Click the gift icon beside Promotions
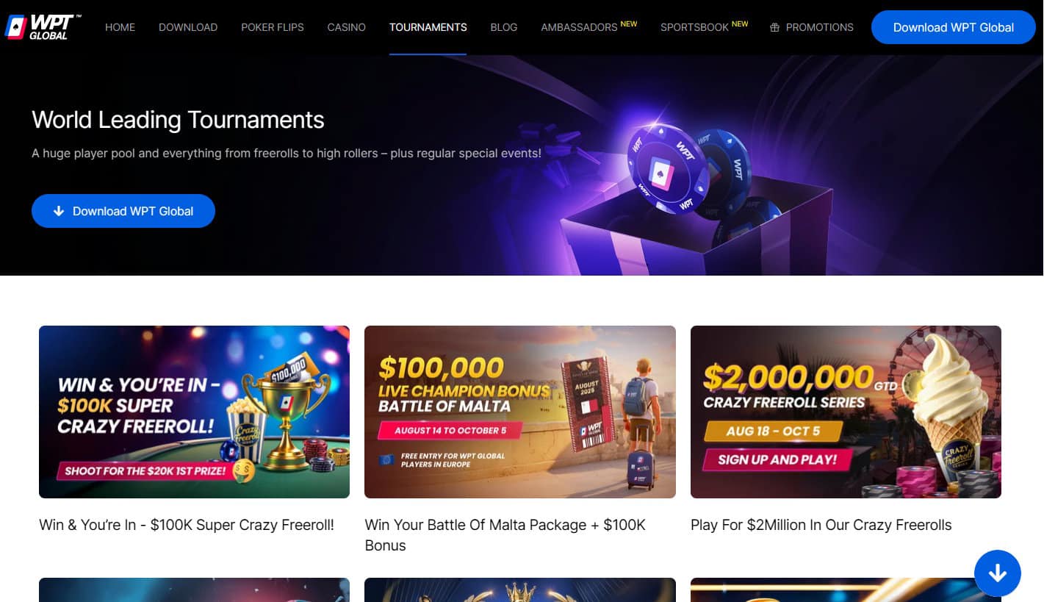The height and width of the screenshot is (602, 1044). [x=774, y=27]
